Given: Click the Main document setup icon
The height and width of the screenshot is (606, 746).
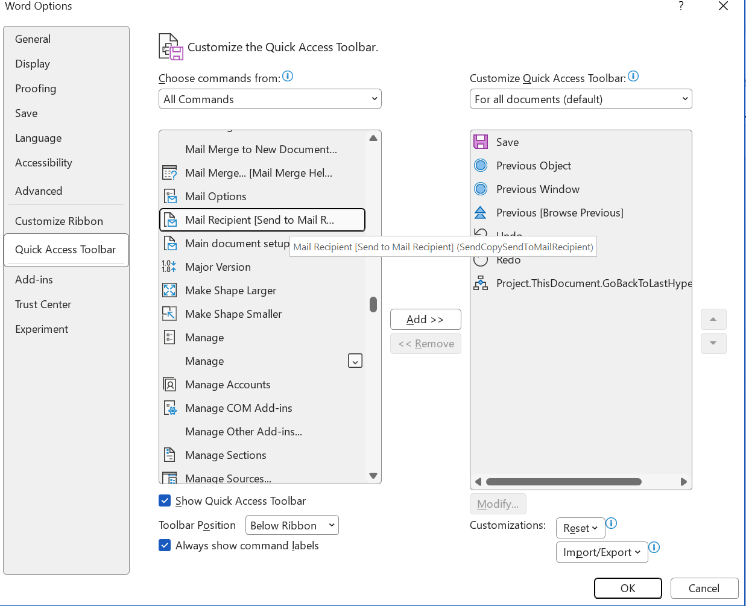Looking at the screenshot, I should coord(170,244).
